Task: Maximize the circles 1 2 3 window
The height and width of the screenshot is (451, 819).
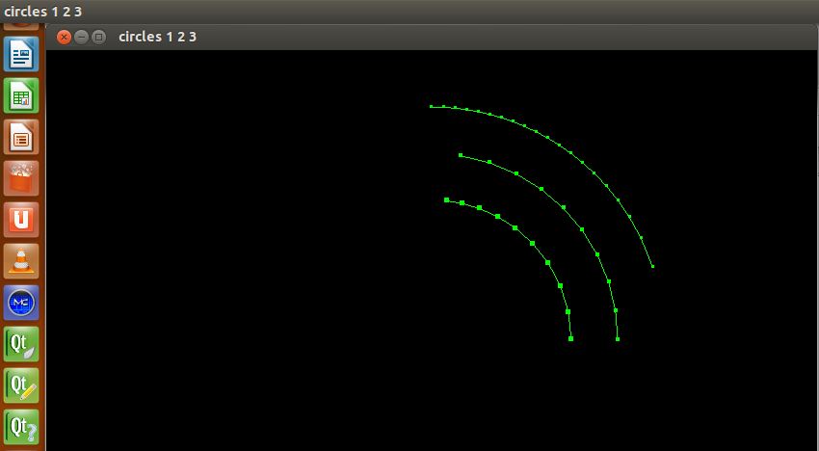Action: click(98, 37)
